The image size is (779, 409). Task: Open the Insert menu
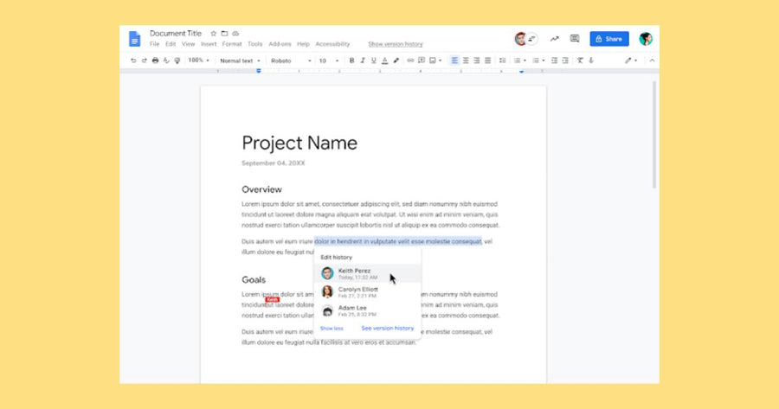pos(209,44)
